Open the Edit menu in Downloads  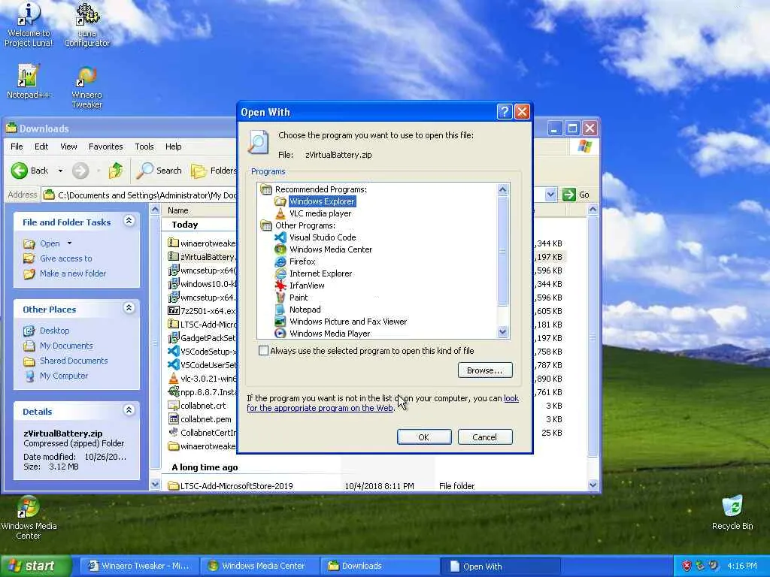click(41, 147)
